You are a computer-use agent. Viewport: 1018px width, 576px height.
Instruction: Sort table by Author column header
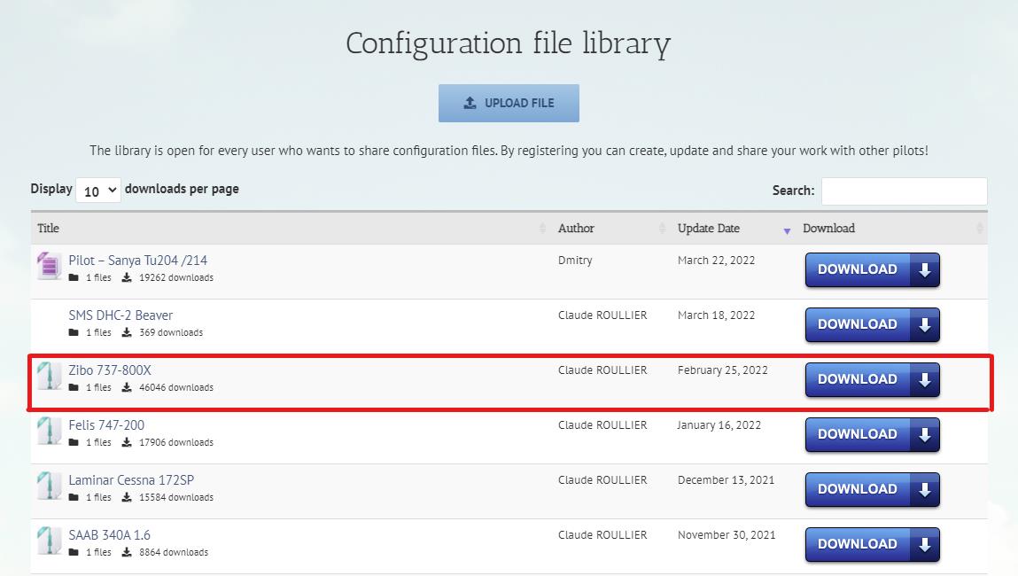610,228
